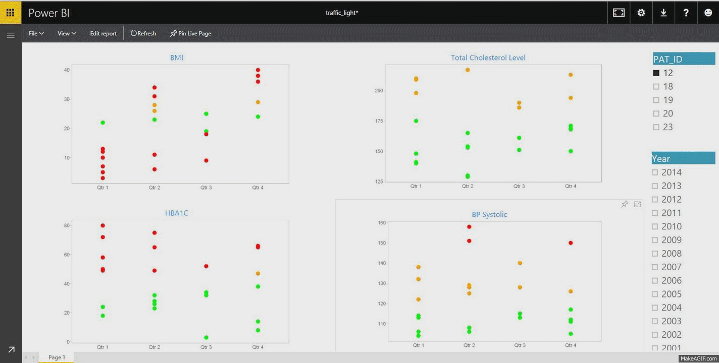
Task: Expand the View menu
Action: [66, 33]
